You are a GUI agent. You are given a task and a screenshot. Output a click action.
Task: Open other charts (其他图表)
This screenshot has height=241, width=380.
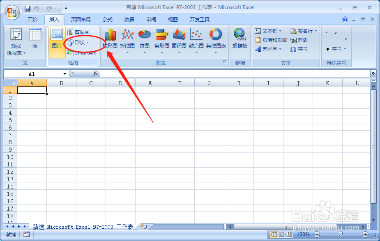pos(216,41)
